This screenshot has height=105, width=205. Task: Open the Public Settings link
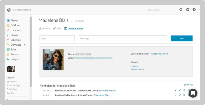[x=13, y=85]
